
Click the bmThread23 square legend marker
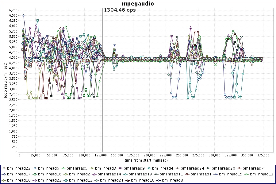(x=3, y=168)
